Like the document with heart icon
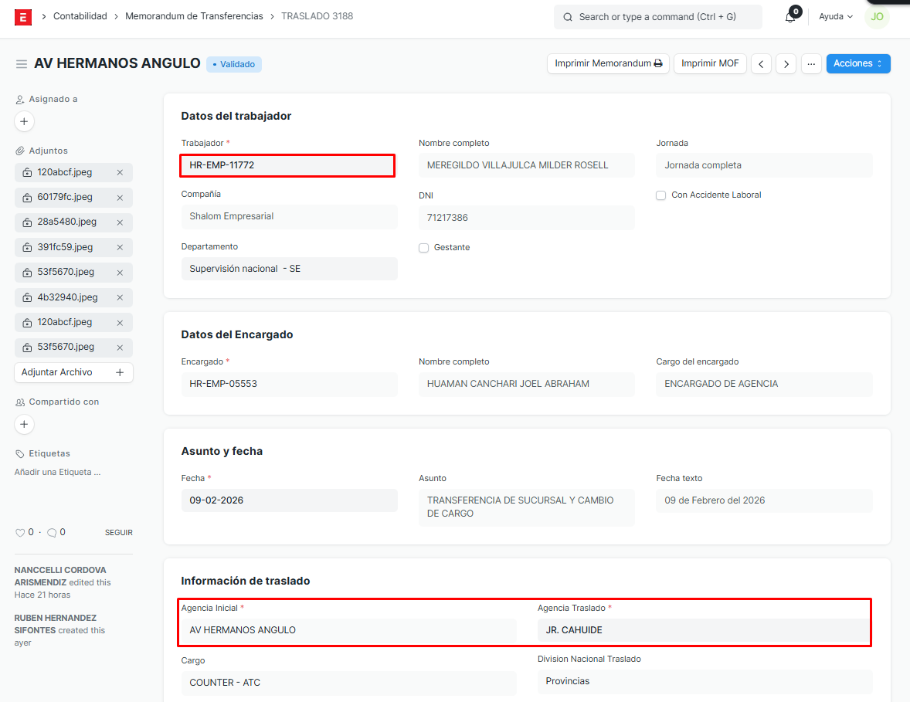Image resolution: width=910 pixels, height=702 pixels. point(20,533)
